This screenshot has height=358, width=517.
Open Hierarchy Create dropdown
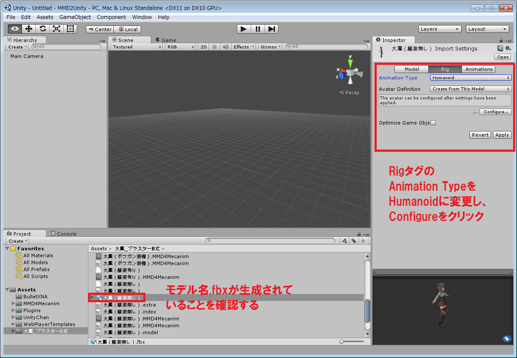point(17,47)
